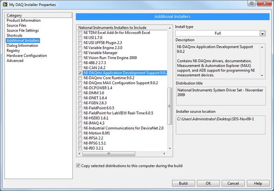The image size is (274, 191).
Task: Select Product Information category
Action: pos(23,20)
